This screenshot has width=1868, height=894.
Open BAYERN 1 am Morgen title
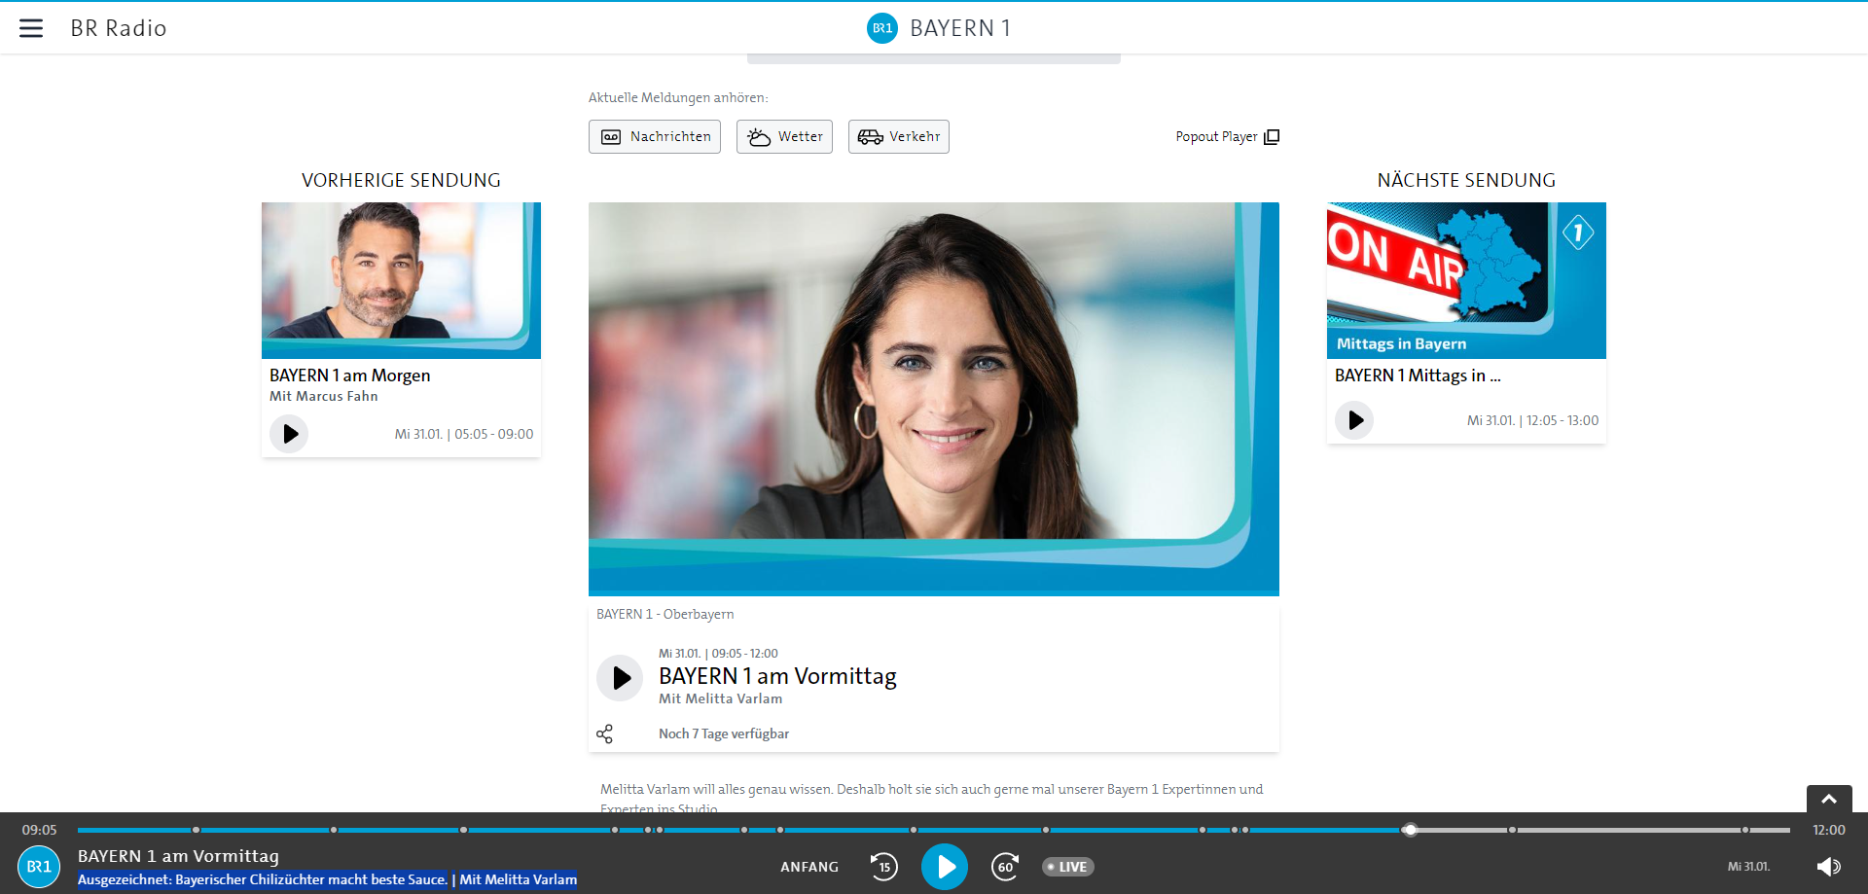(350, 375)
